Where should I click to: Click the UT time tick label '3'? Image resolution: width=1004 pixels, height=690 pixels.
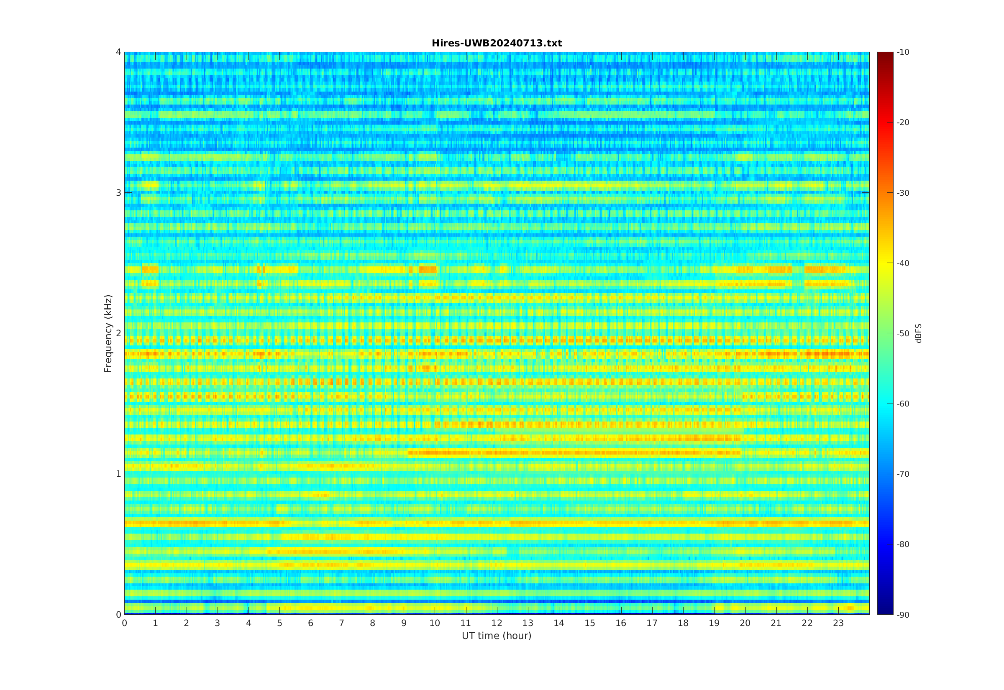(218, 623)
